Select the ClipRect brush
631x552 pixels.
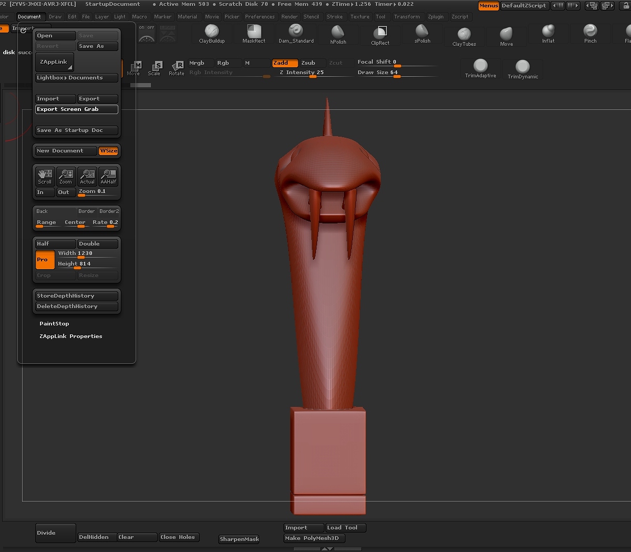pos(380,35)
